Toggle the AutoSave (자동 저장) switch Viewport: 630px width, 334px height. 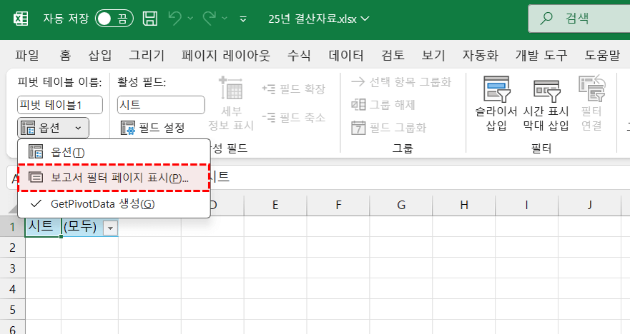114,19
